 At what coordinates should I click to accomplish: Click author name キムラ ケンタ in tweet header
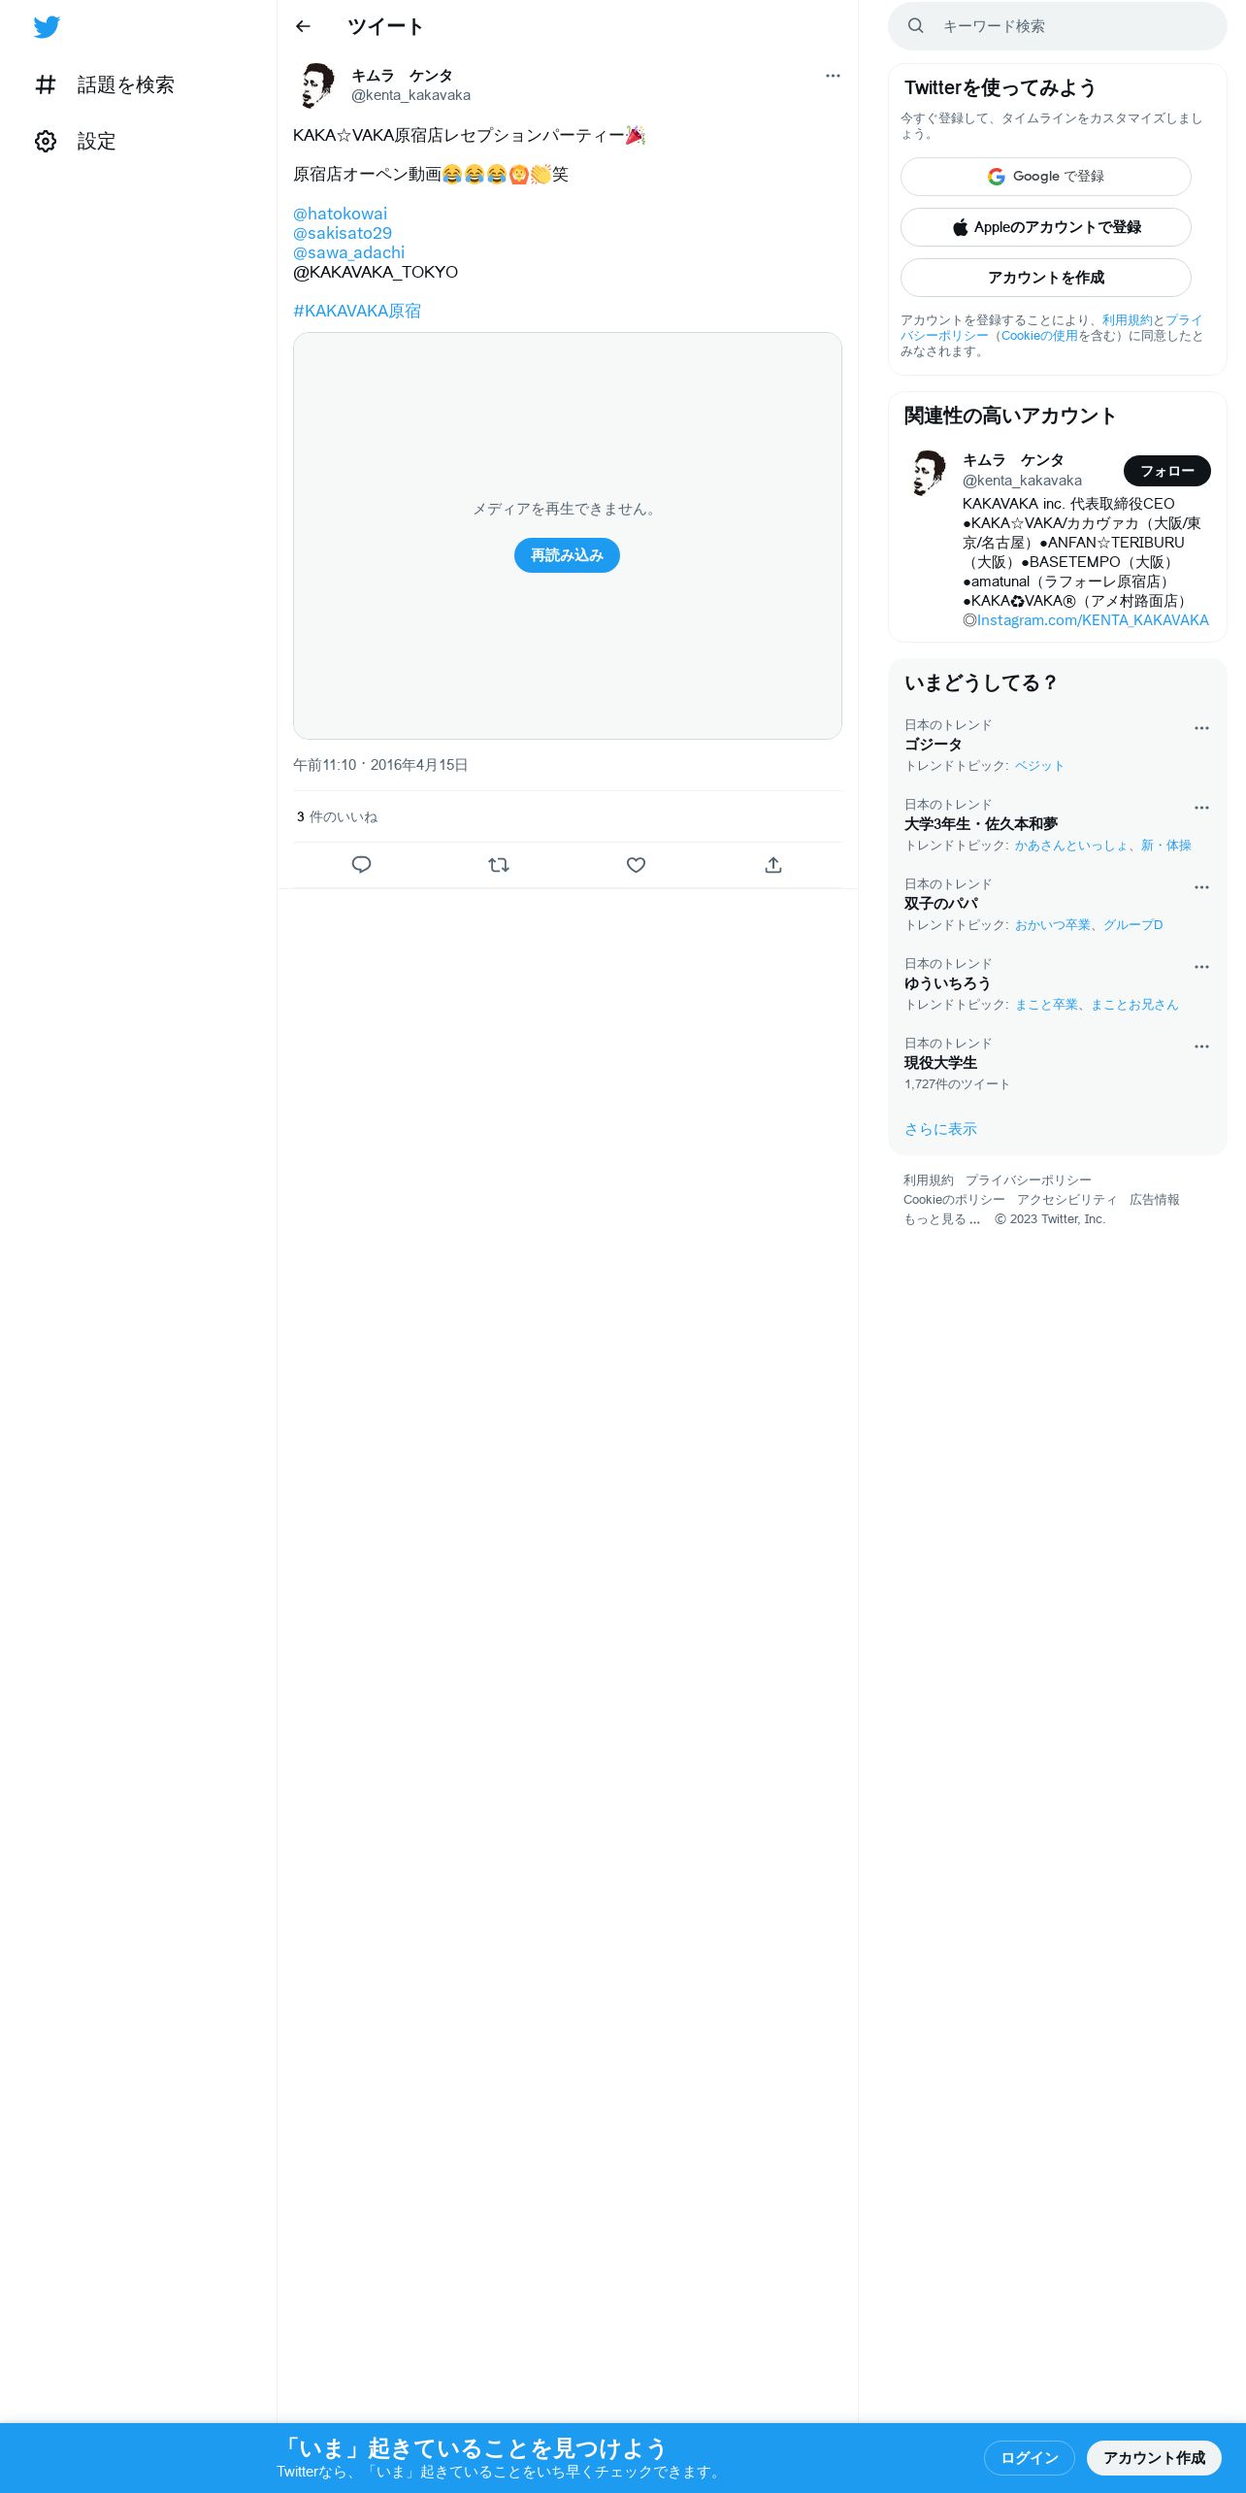(x=402, y=76)
